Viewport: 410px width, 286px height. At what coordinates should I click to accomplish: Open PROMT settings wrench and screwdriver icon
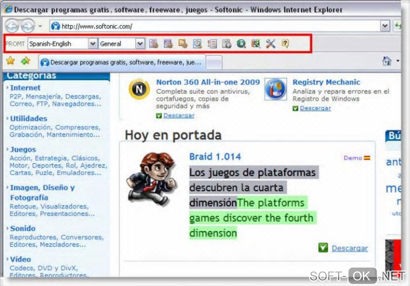pos(271,44)
